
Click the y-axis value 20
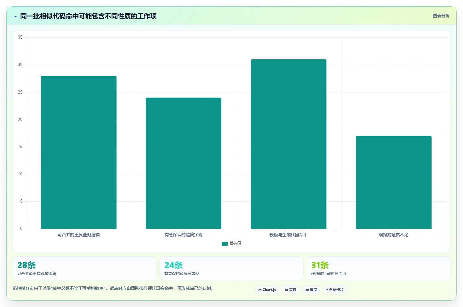[20, 120]
